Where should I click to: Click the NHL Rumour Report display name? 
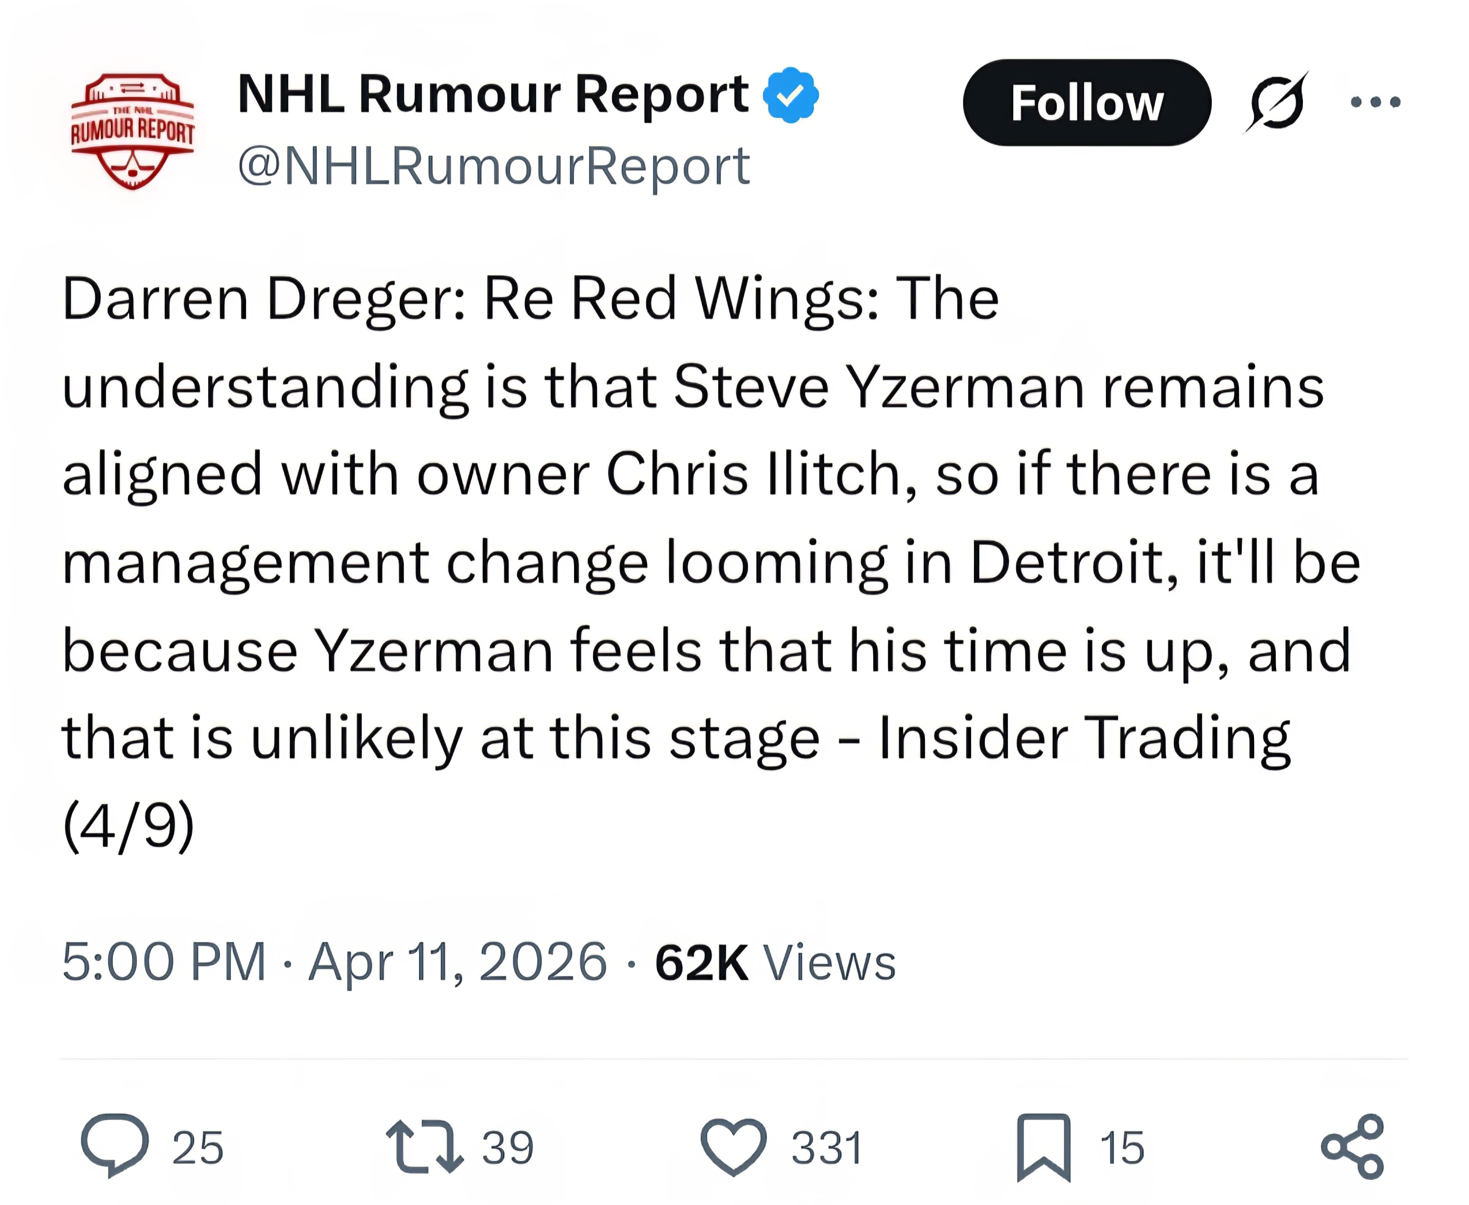(493, 95)
